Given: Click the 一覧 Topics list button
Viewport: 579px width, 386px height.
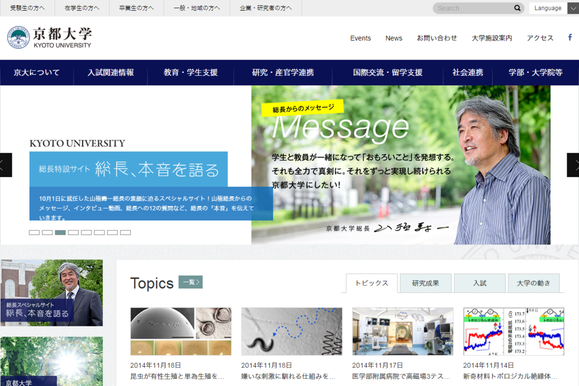Looking at the screenshot, I should tap(190, 282).
